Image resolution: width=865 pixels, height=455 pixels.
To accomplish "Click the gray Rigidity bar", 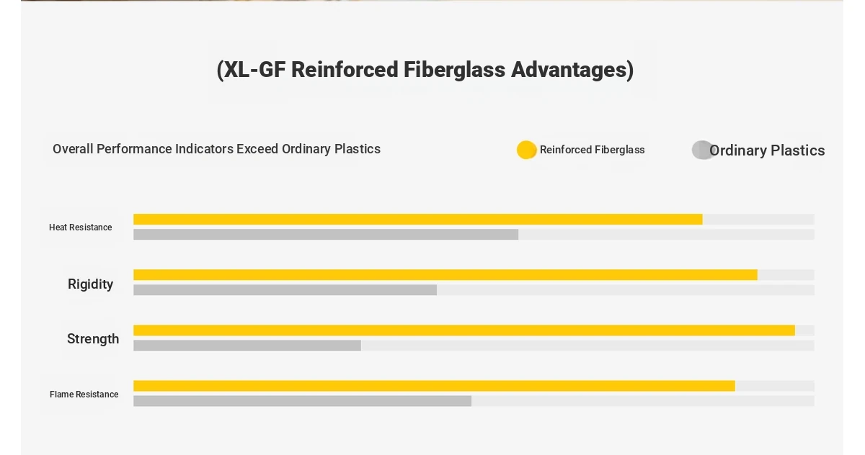I will pyautogui.click(x=285, y=290).
